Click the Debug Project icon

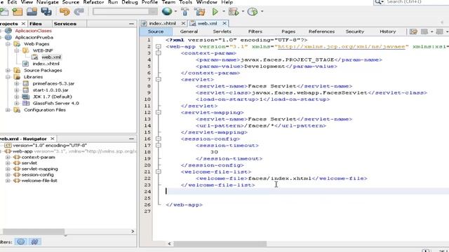pyautogui.click(x=234, y=12)
